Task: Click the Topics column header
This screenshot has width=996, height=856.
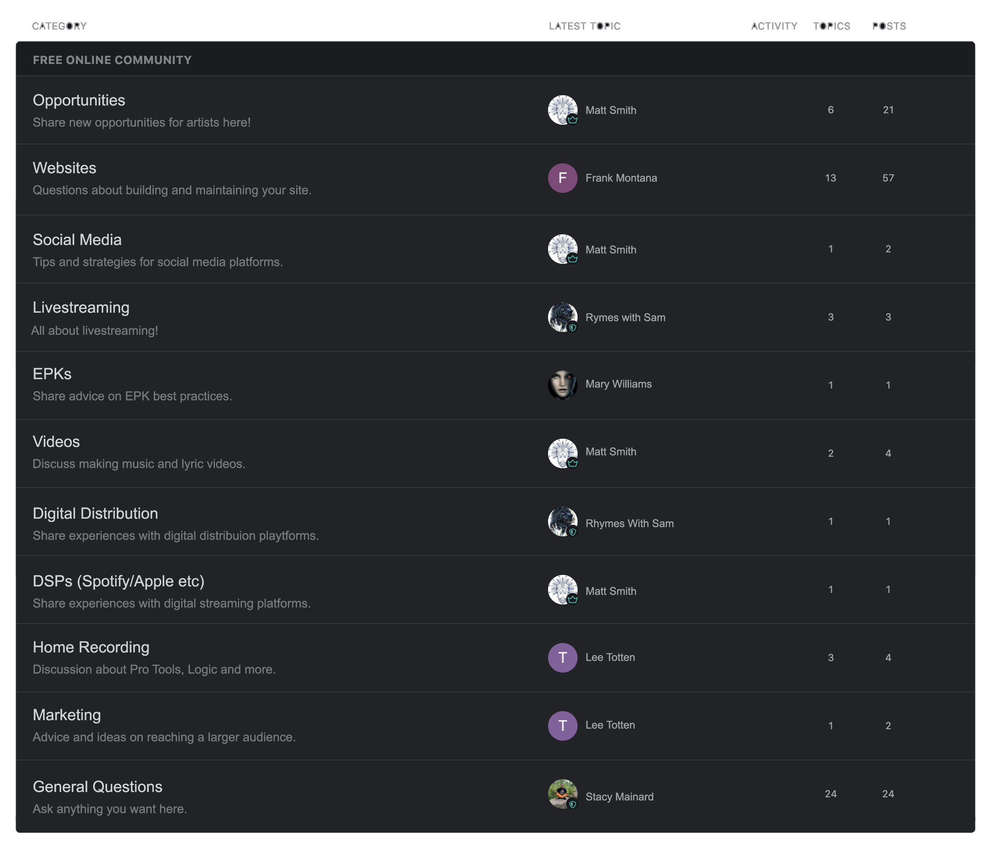Action: [831, 26]
